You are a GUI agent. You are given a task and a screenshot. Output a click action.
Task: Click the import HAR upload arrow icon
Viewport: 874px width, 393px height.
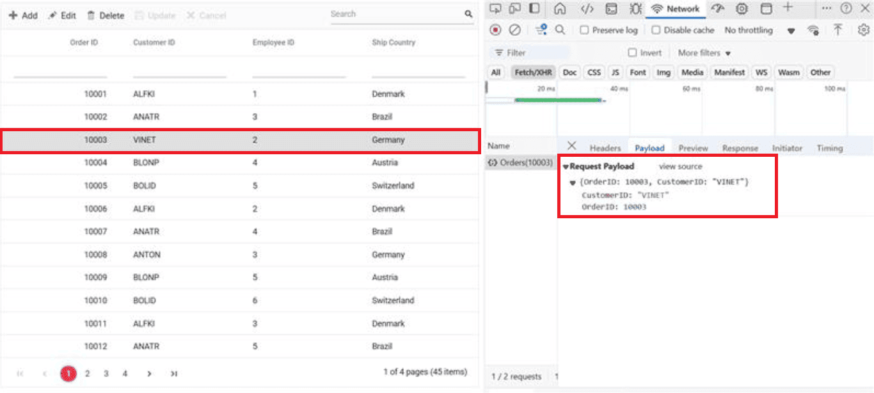(838, 30)
